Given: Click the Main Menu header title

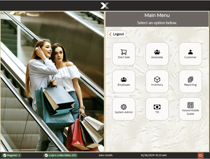Looking at the screenshot, I should click(x=157, y=15).
